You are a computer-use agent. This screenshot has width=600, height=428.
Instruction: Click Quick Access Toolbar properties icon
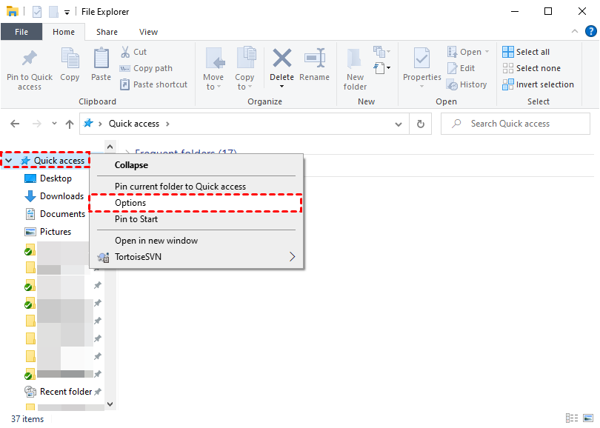pos(37,12)
